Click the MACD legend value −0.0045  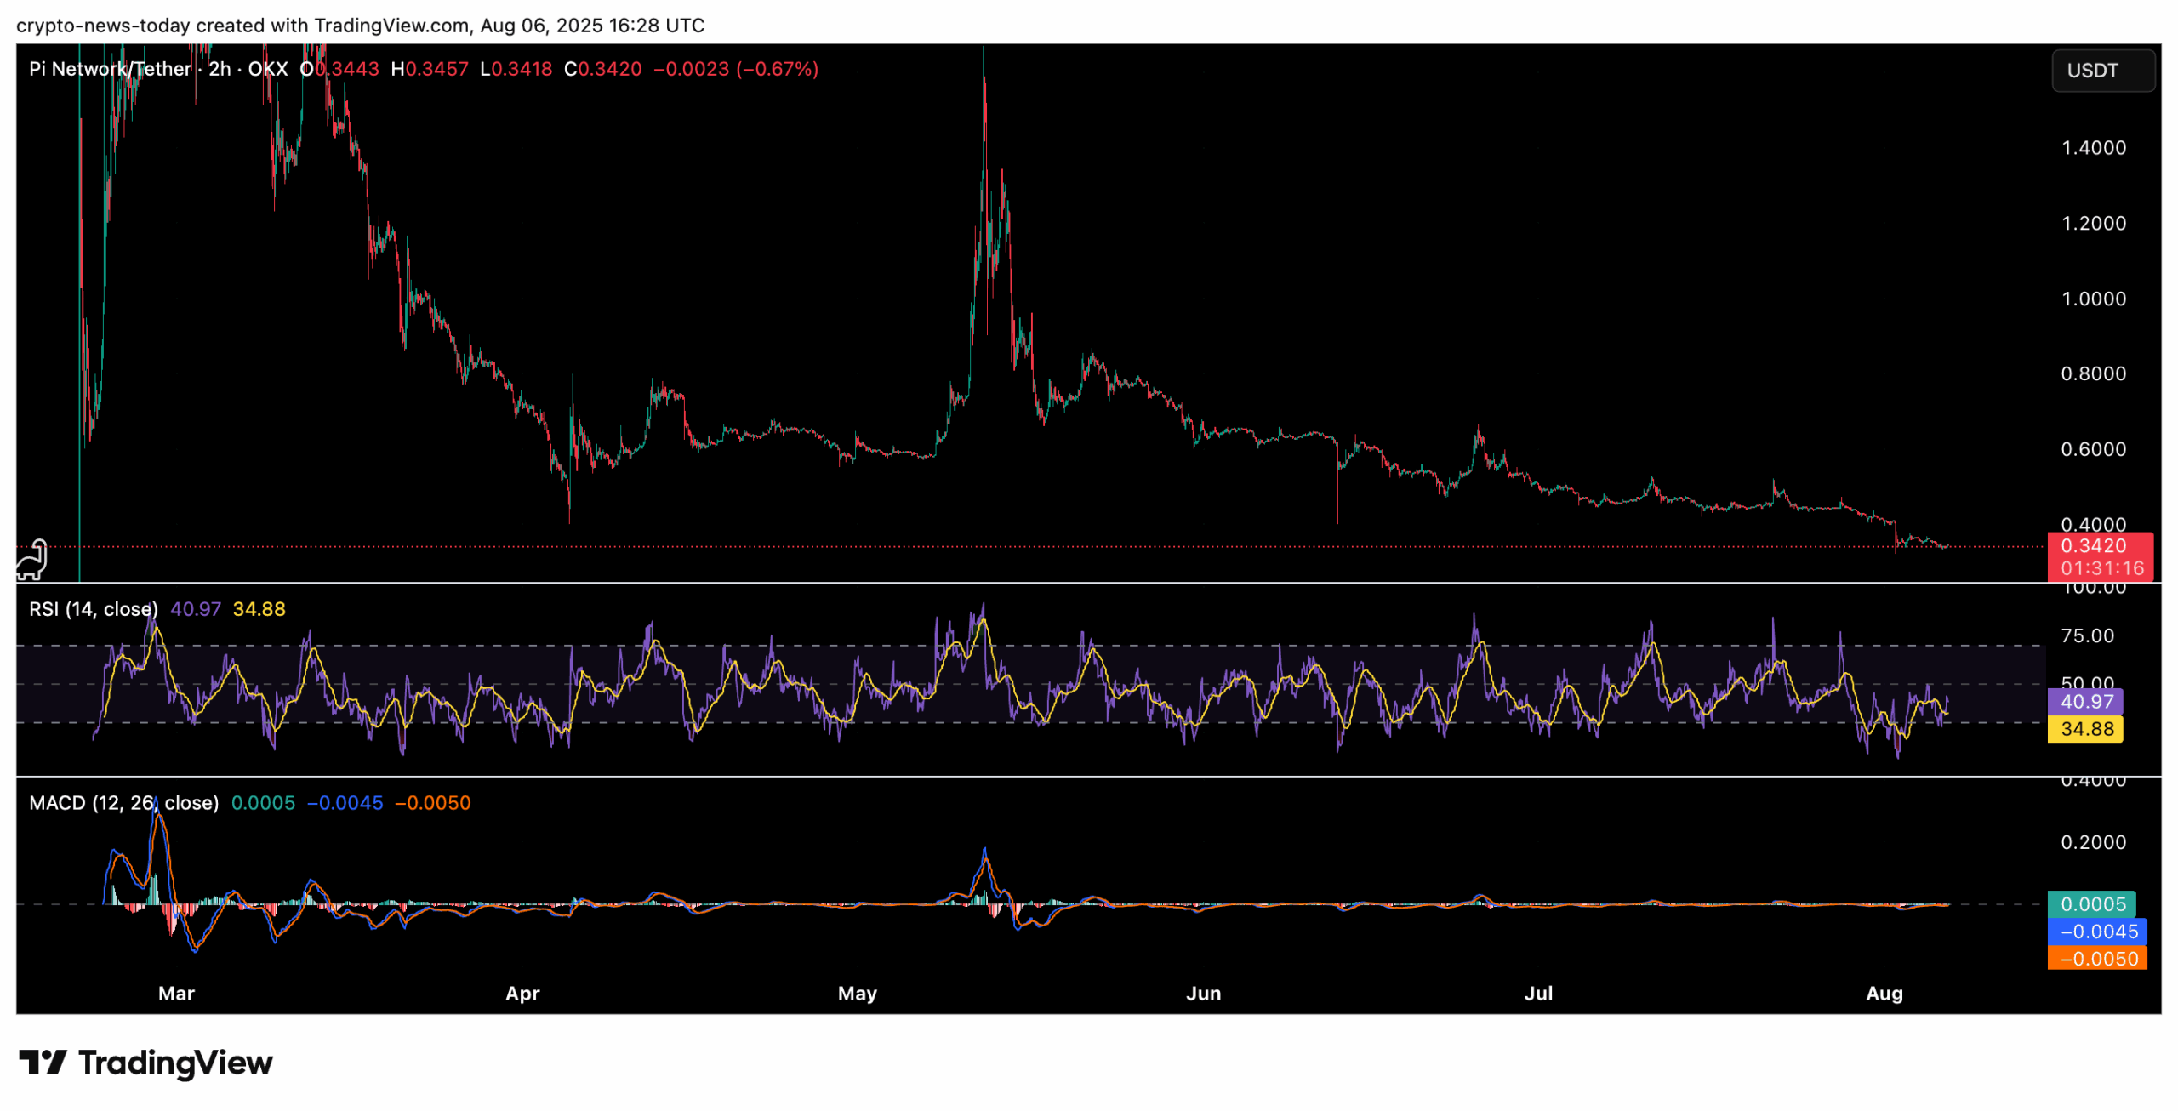(x=345, y=803)
